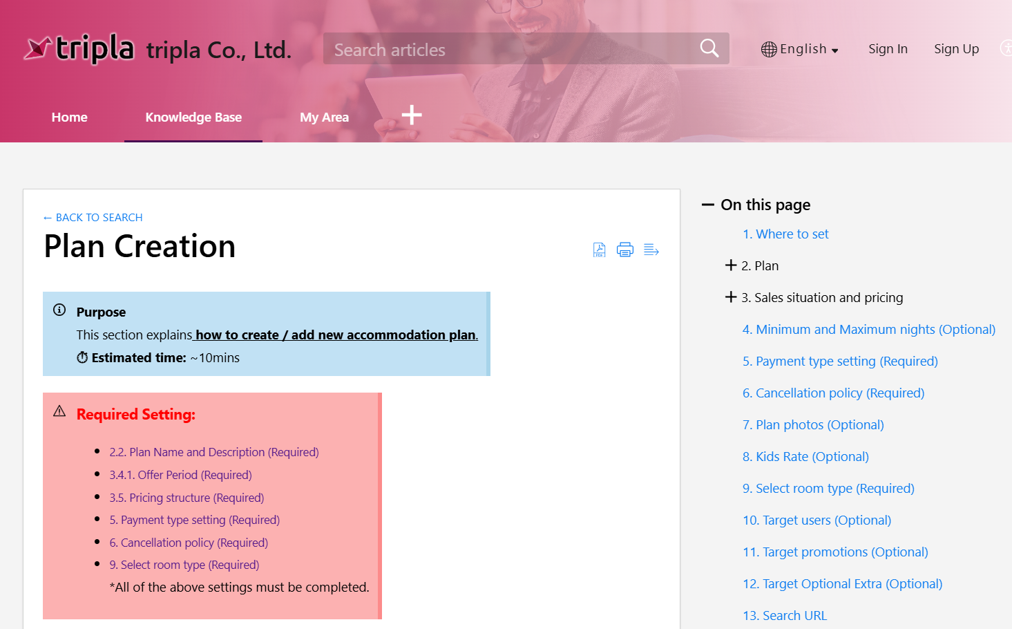
Task: Collapse the On this page section
Action: pos(708,205)
